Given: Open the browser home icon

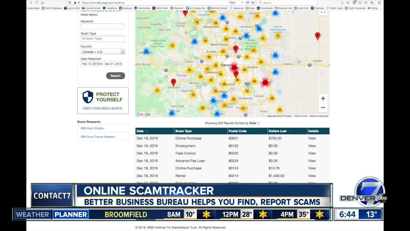Looking at the screenshot, I should pyautogui.click(x=42, y=3).
